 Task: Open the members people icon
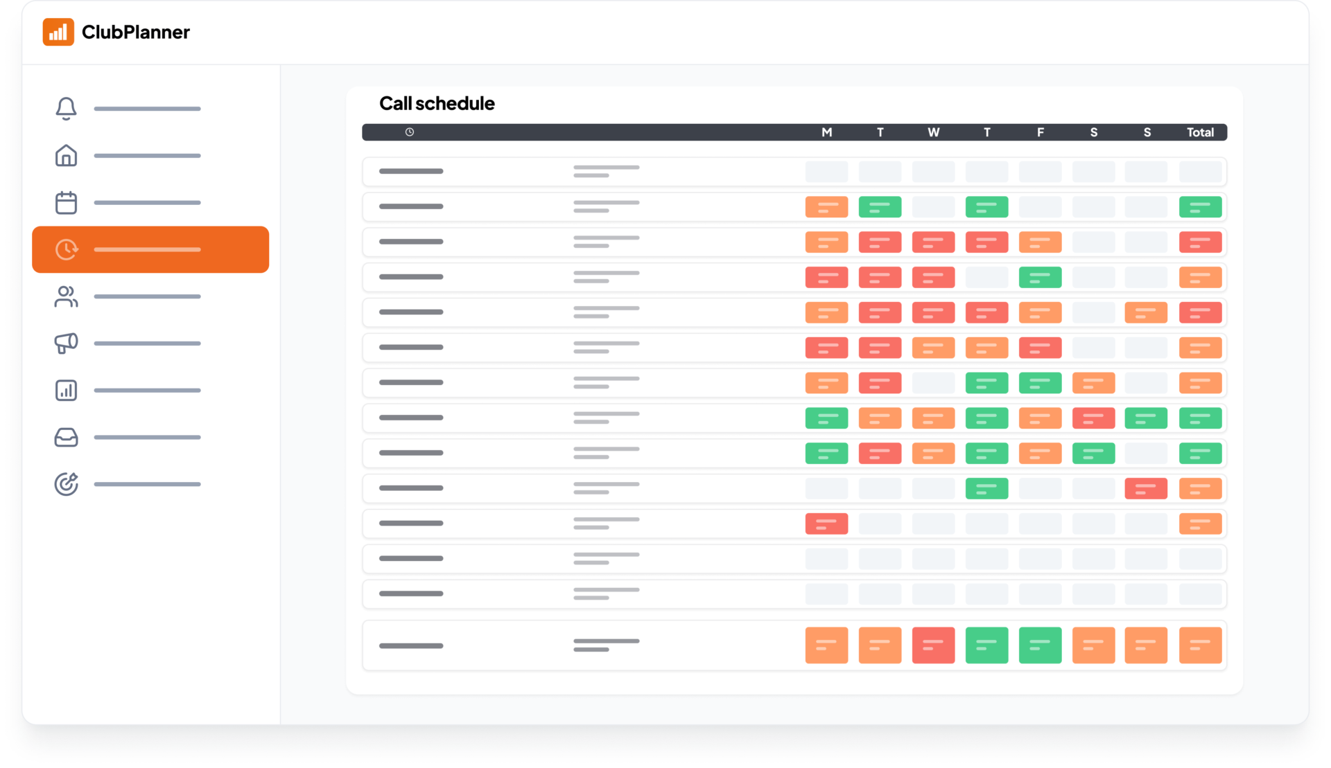click(66, 296)
